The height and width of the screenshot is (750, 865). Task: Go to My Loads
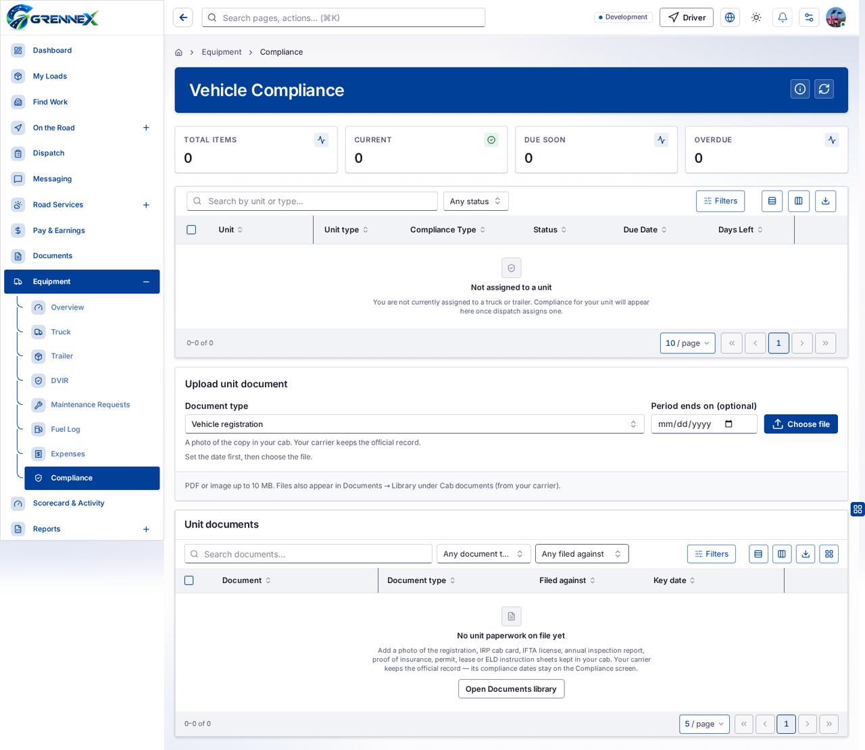tap(82, 76)
